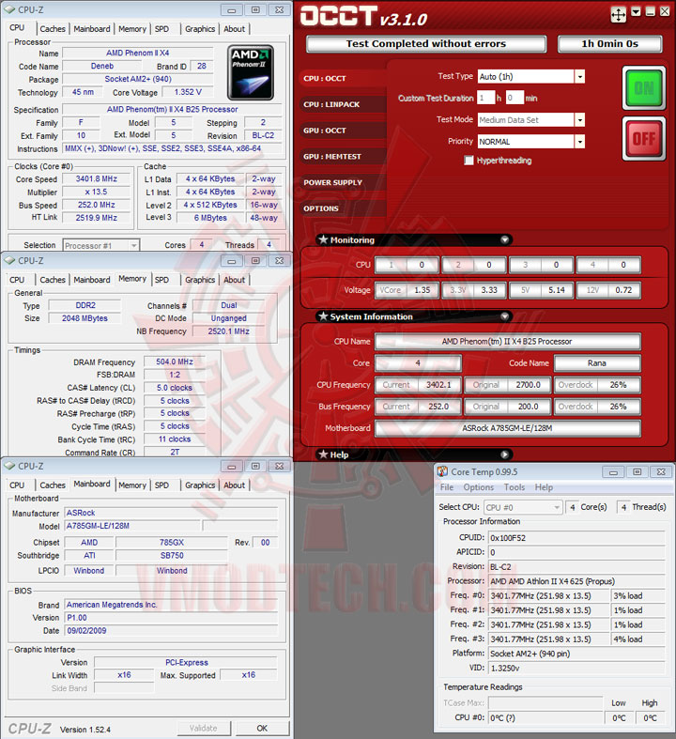Open the Test Type dropdown
The height and width of the screenshot is (739, 676).
click(580, 76)
